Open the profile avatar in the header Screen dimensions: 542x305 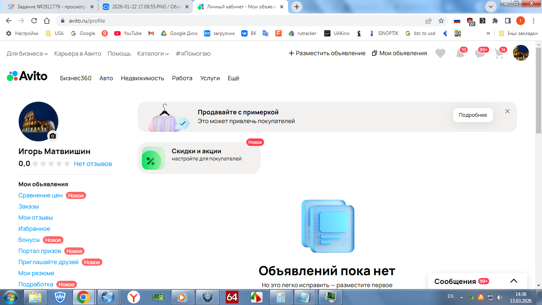pyautogui.click(x=521, y=53)
